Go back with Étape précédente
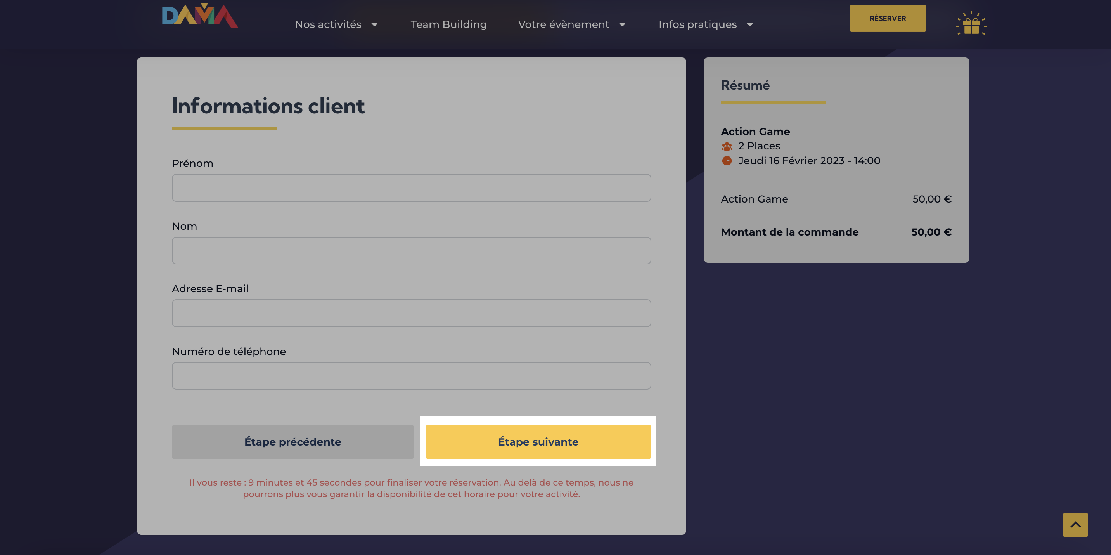 pyautogui.click(x=292, y=442)
